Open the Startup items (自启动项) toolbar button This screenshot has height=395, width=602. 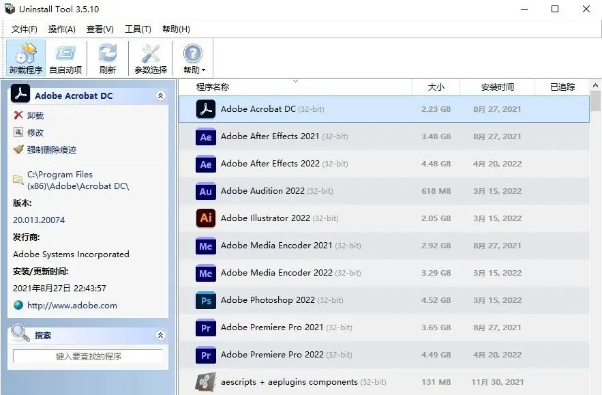point(65,58)
